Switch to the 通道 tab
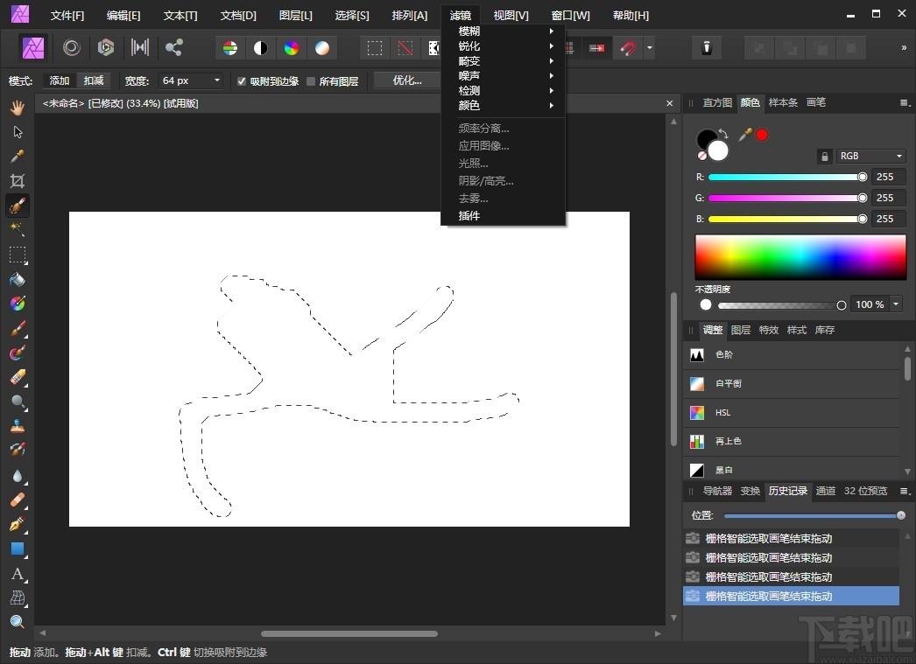The image size is (916, 664). tap(825, 492)
